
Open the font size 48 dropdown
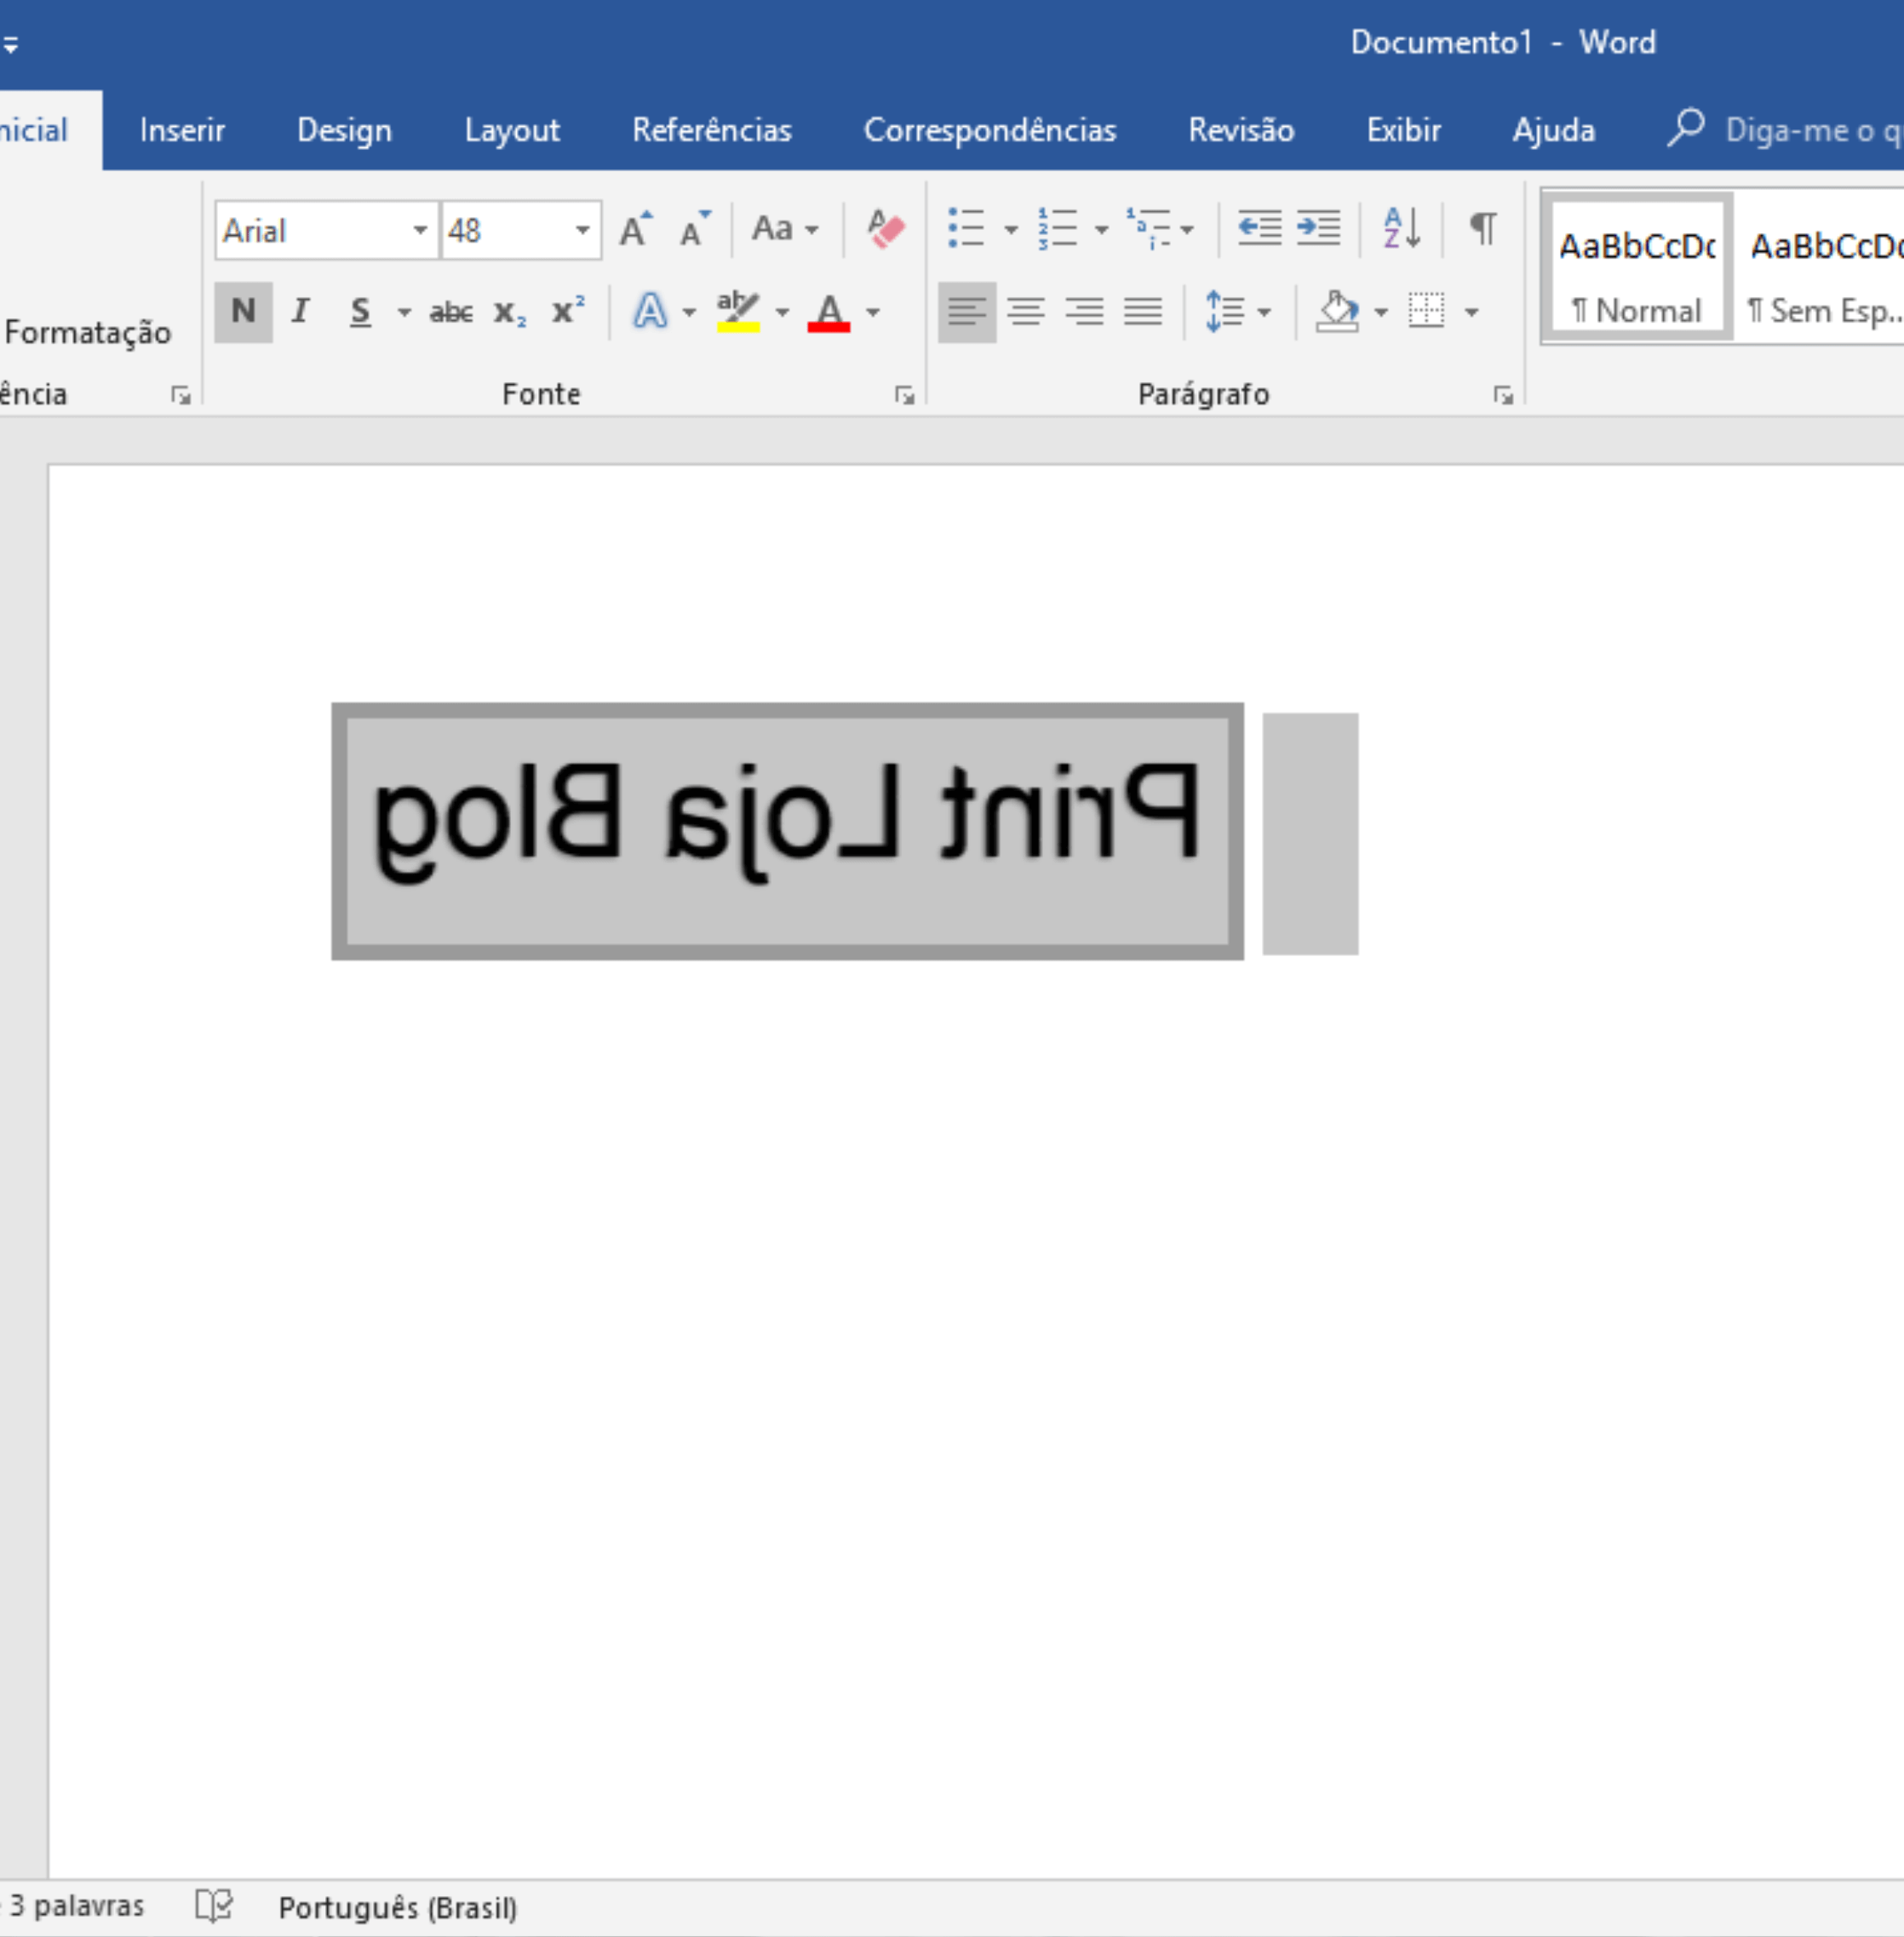point(582,231)
